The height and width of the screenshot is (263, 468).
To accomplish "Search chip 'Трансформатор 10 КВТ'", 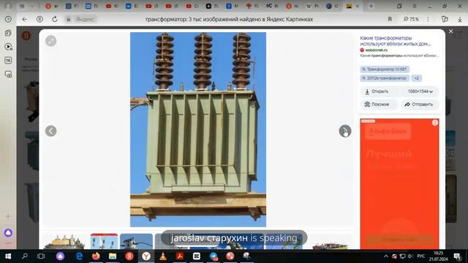I will pos(385,69).
